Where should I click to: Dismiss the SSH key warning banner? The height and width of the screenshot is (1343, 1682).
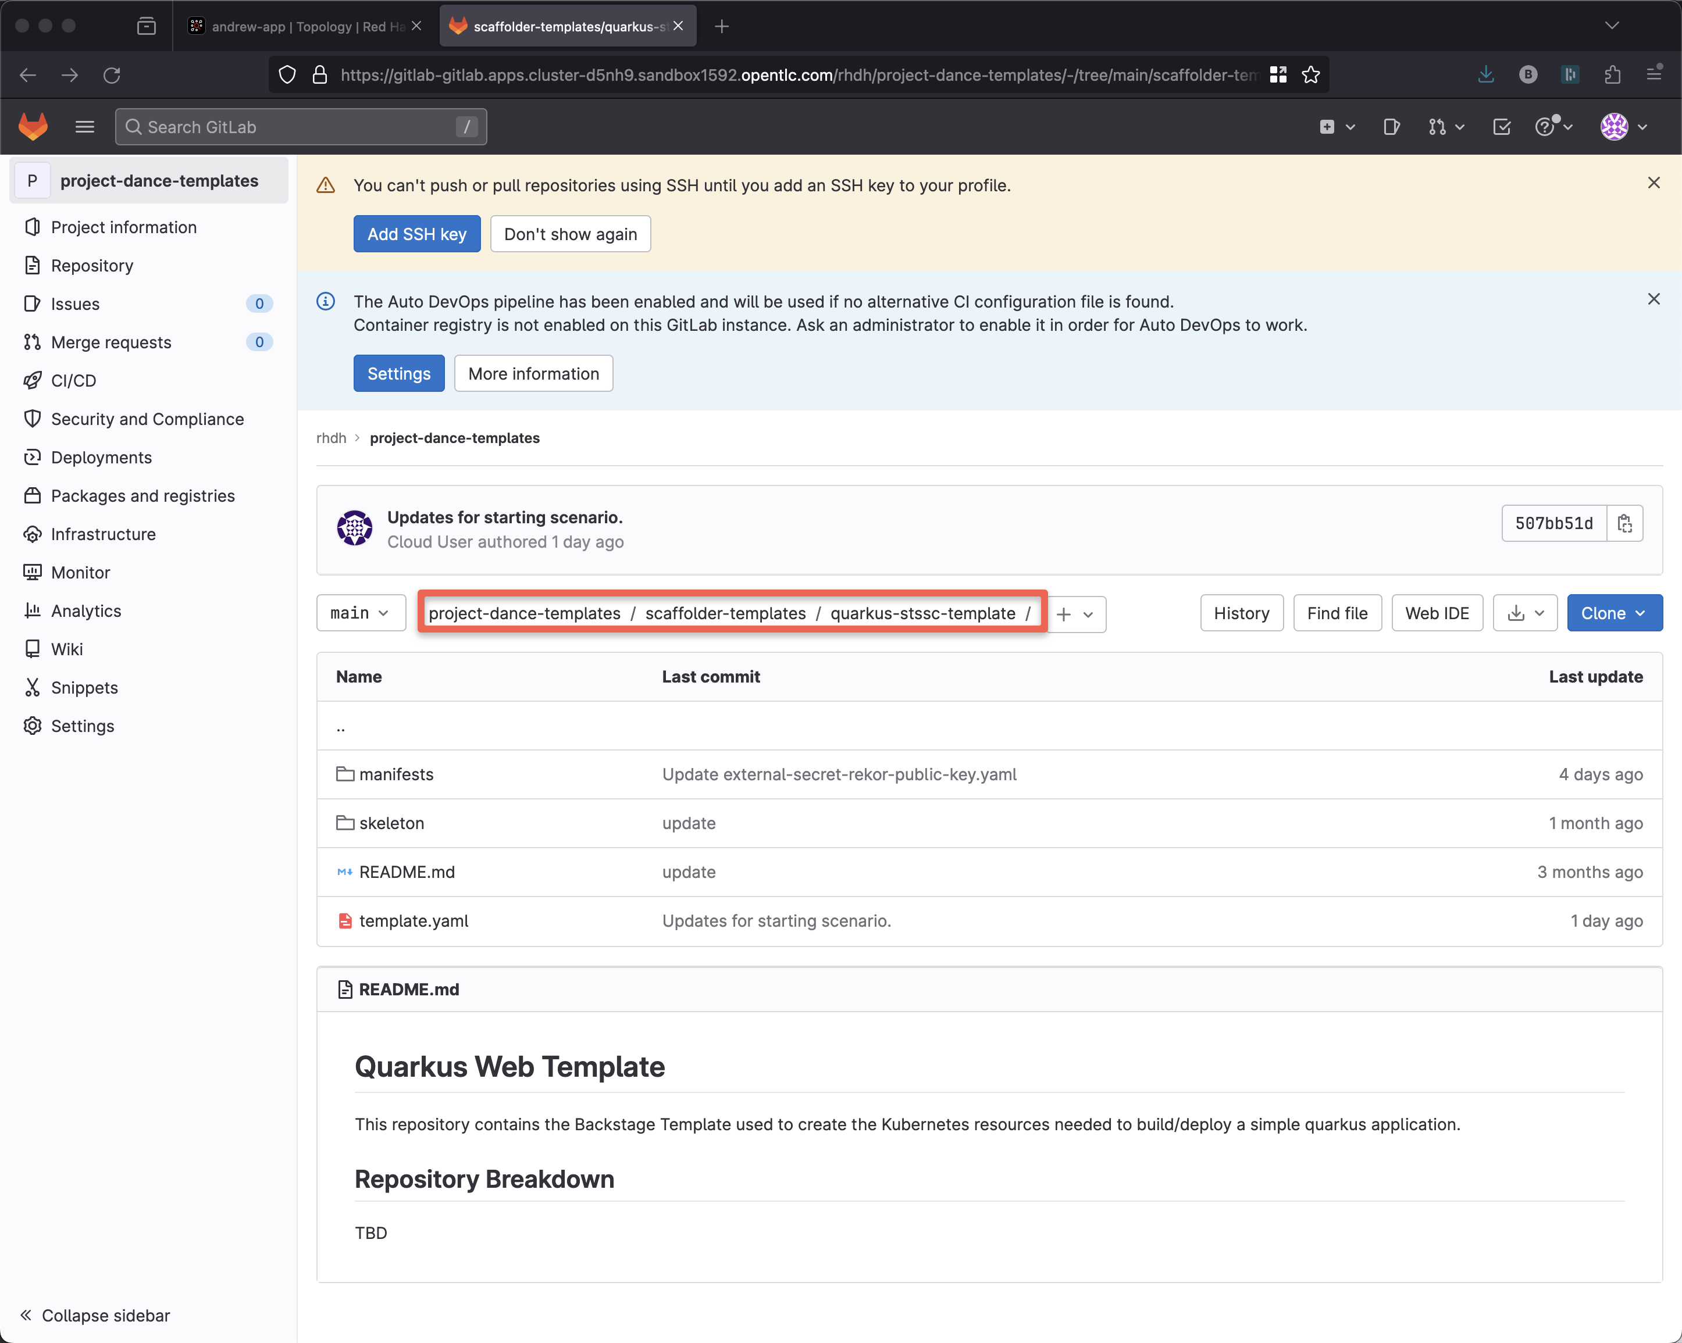click(1653, 183)
